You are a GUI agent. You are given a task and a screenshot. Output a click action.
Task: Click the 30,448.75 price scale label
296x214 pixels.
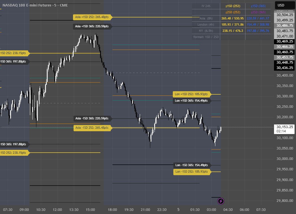[x=284, y=63]
